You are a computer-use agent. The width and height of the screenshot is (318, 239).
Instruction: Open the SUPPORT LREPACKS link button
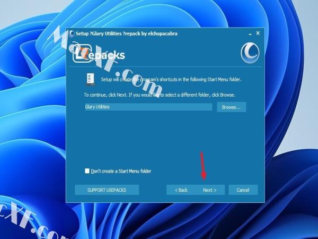tap(107, 190)
